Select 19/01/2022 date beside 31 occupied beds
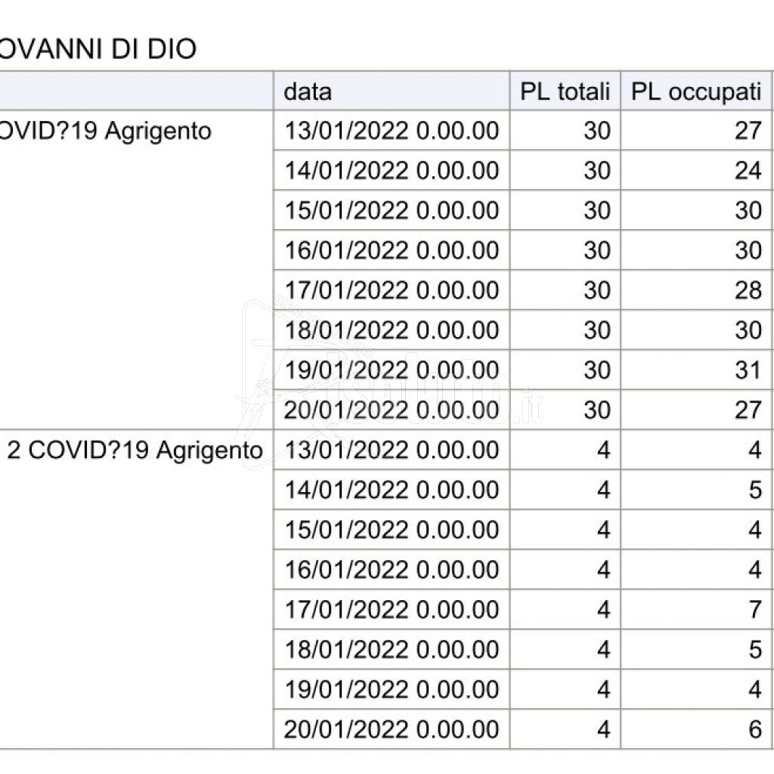This screenshot has width=774, height=774. [x=392, y=370]
